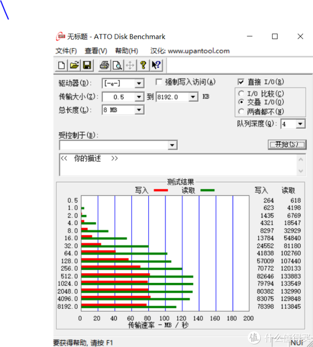
Task: Select the 两者都不(N) radio button
Action: (242, 111)
